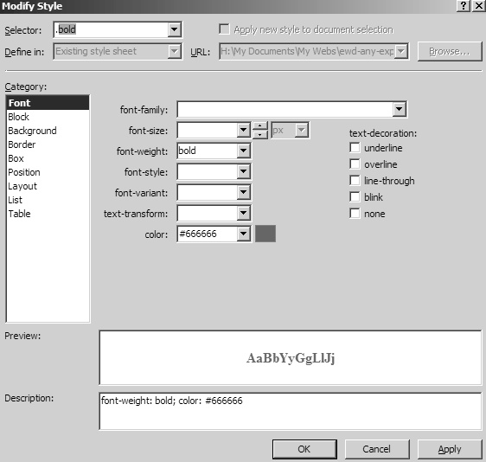Click the help question mark icon
This screenshot has width=486, height=462.
pyautogui.click(x=464, y=6)
